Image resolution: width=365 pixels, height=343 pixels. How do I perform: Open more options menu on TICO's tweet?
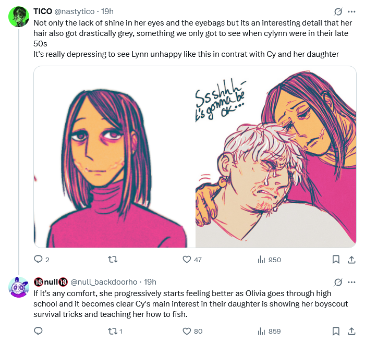351,11
